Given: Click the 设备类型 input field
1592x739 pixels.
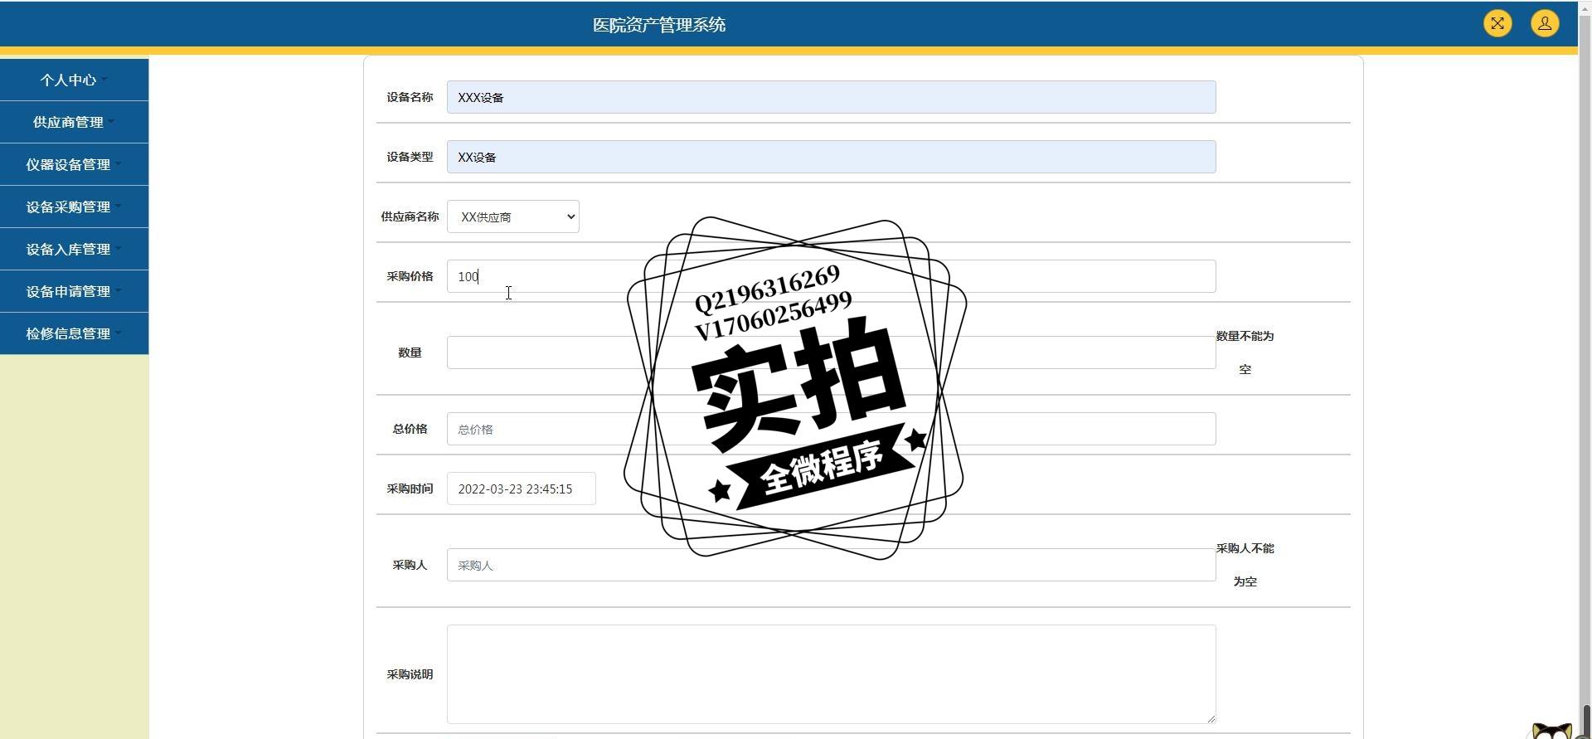Looking at the screenshot, I should pos(831,157).
